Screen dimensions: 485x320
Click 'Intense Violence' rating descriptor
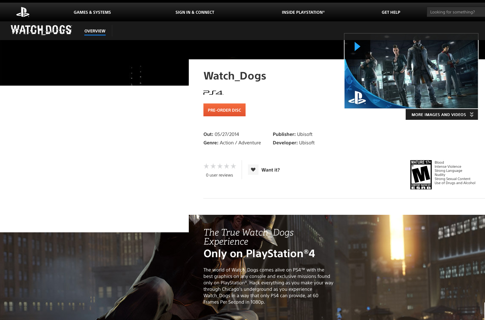pyautogui.click(x=448, y=167)
